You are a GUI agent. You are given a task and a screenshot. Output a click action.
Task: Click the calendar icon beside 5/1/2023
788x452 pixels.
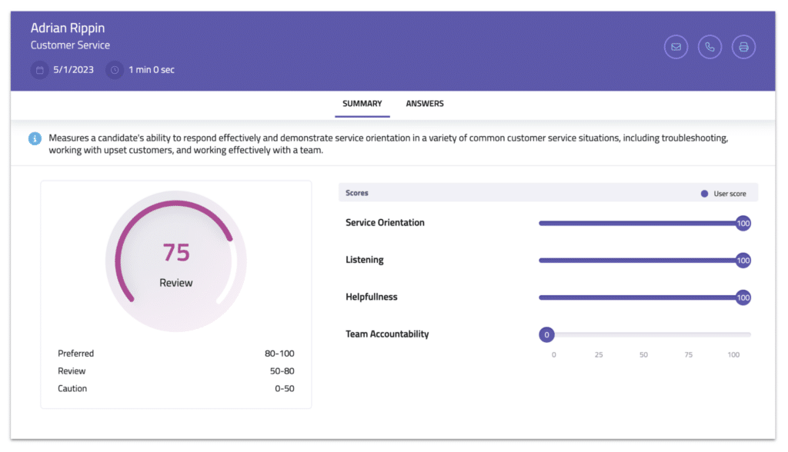click(x=40, y=70)
